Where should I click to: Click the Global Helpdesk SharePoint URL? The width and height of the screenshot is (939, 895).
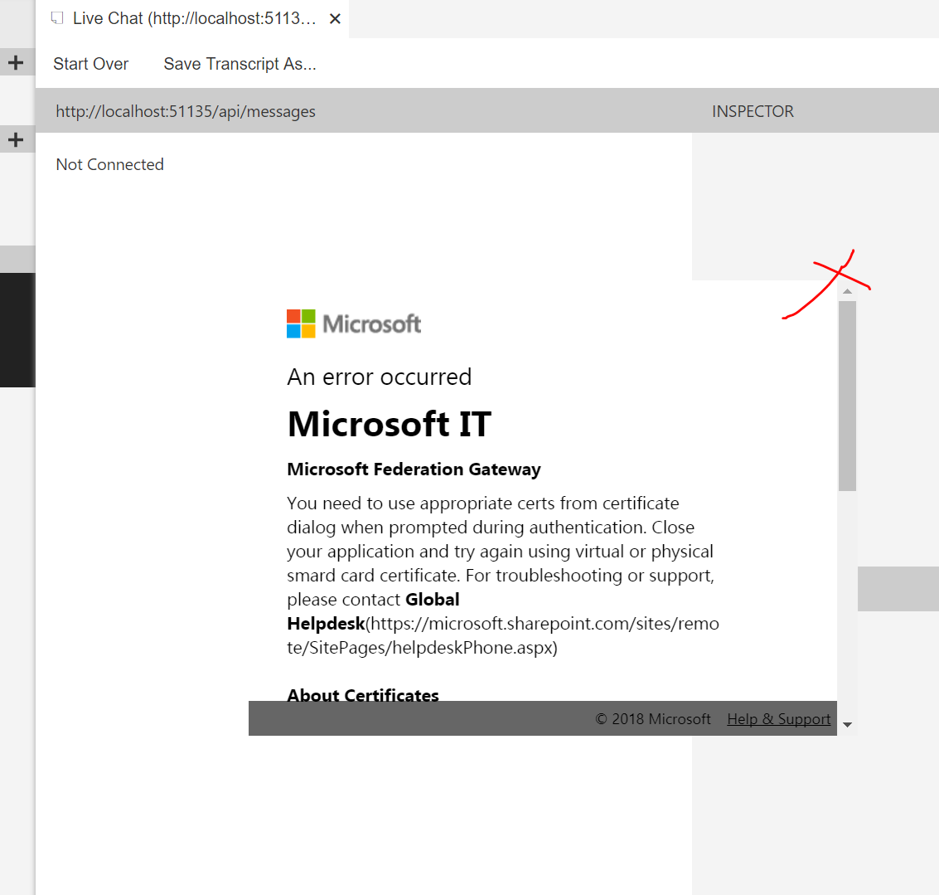click(x=539, y=623)
